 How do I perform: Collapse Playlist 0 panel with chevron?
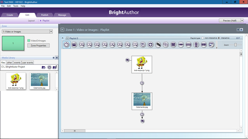63,38
